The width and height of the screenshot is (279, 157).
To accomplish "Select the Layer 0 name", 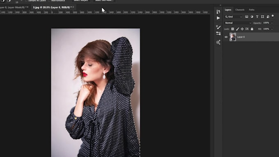I will 241,37.
